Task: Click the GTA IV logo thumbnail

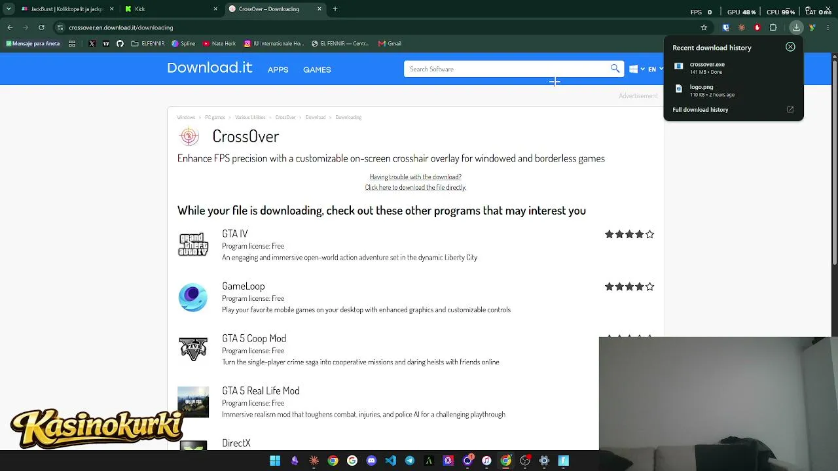Action: point(193,245)
